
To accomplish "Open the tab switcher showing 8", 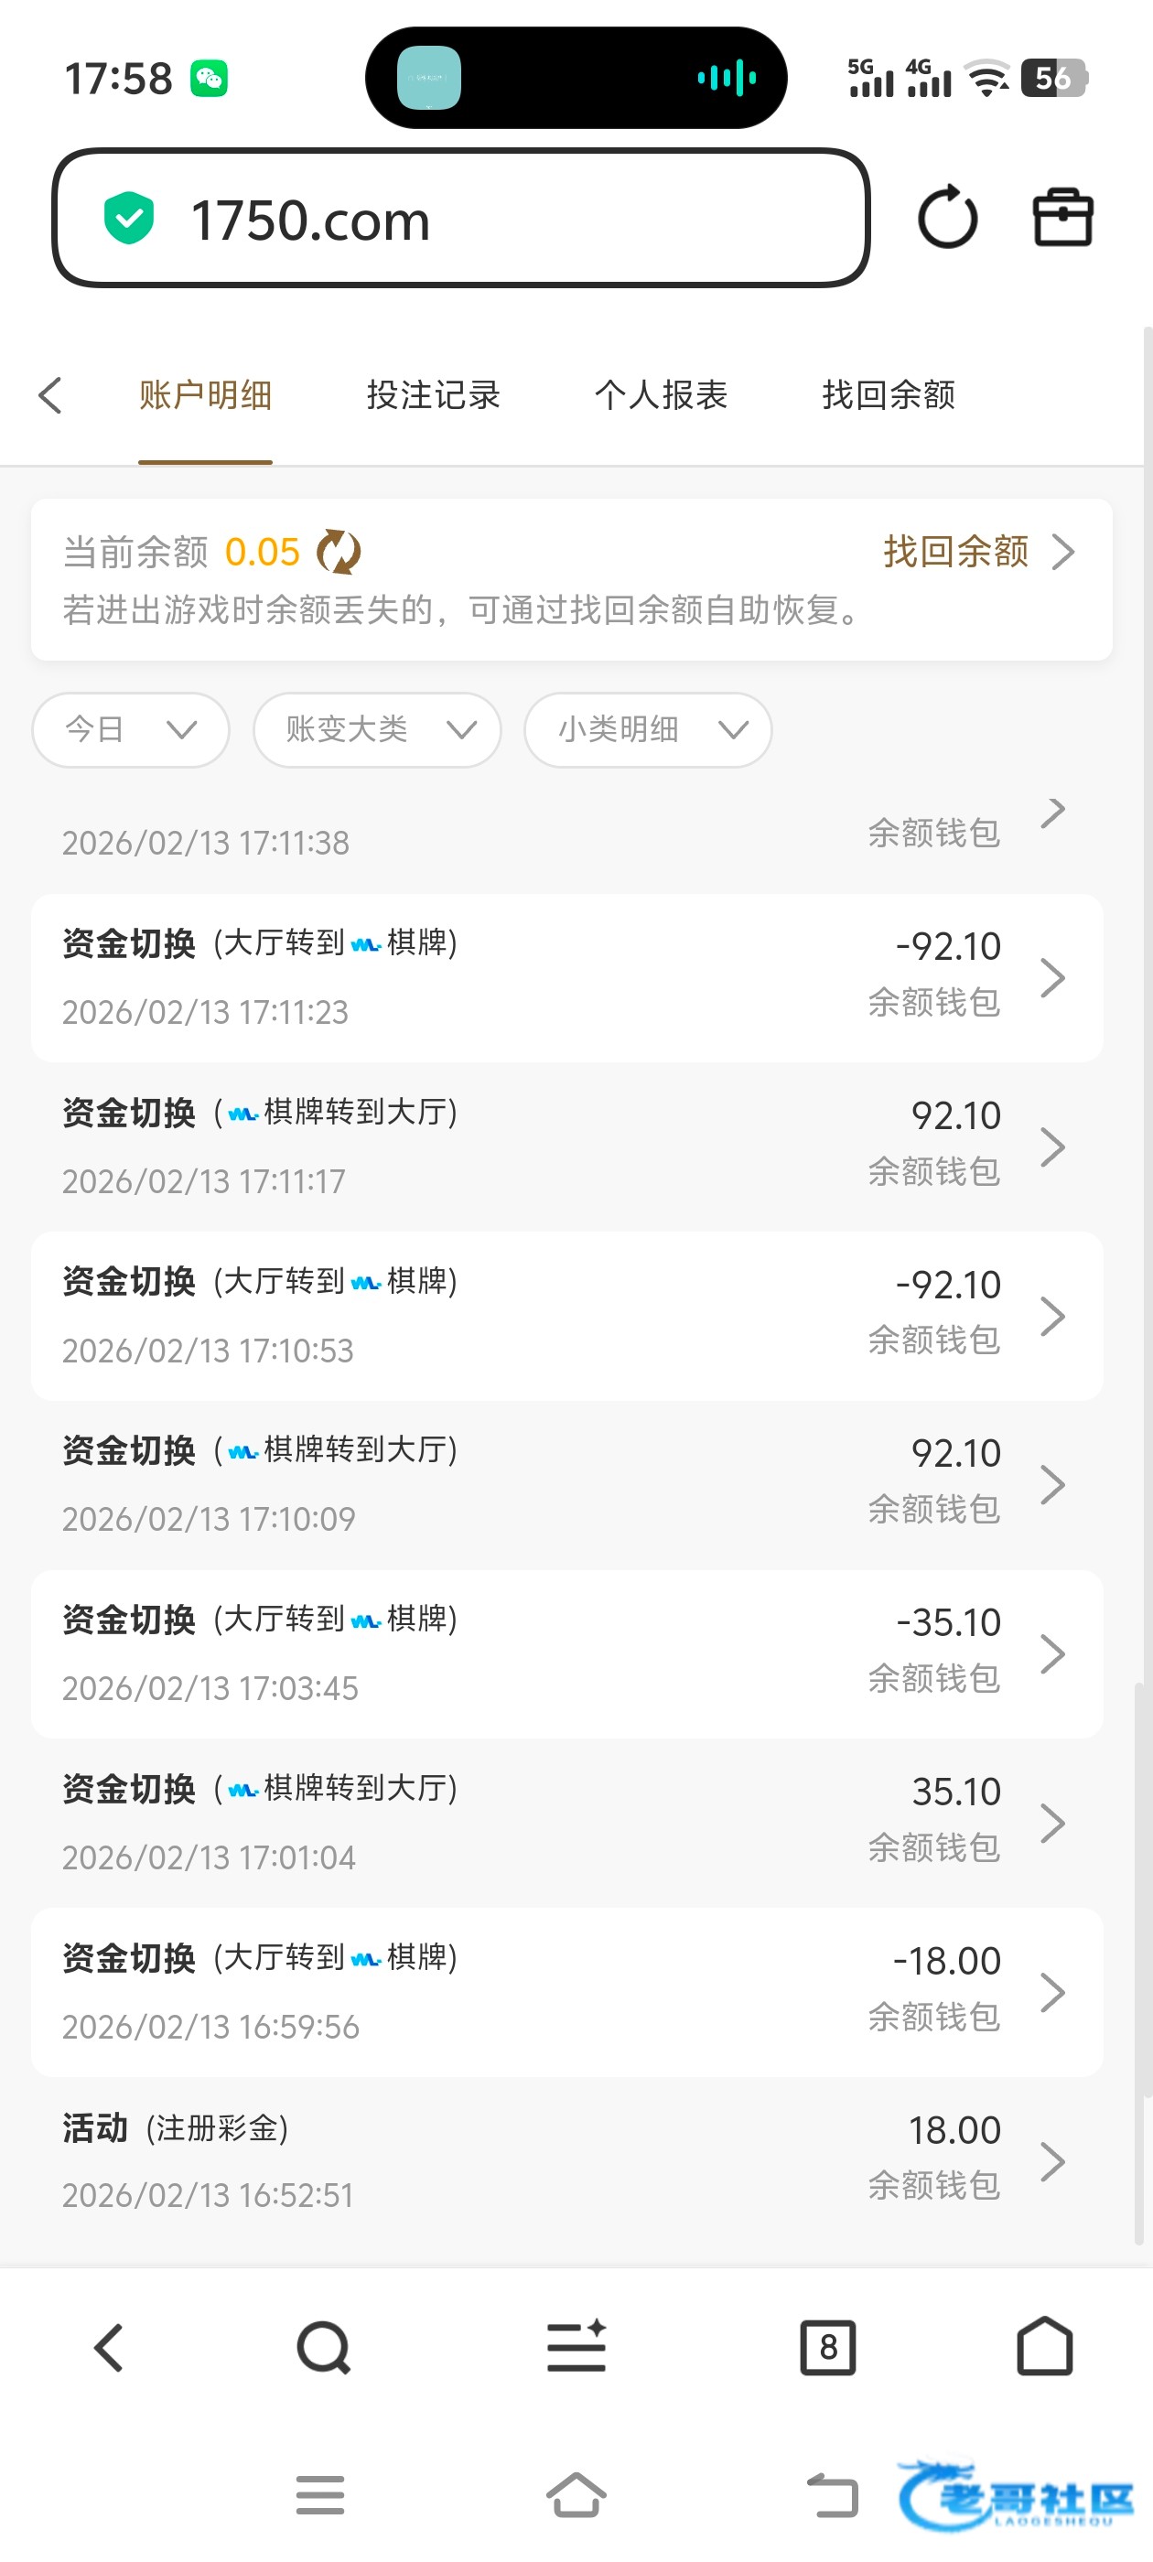I will pyautogui.click(x=828, y=2348).
